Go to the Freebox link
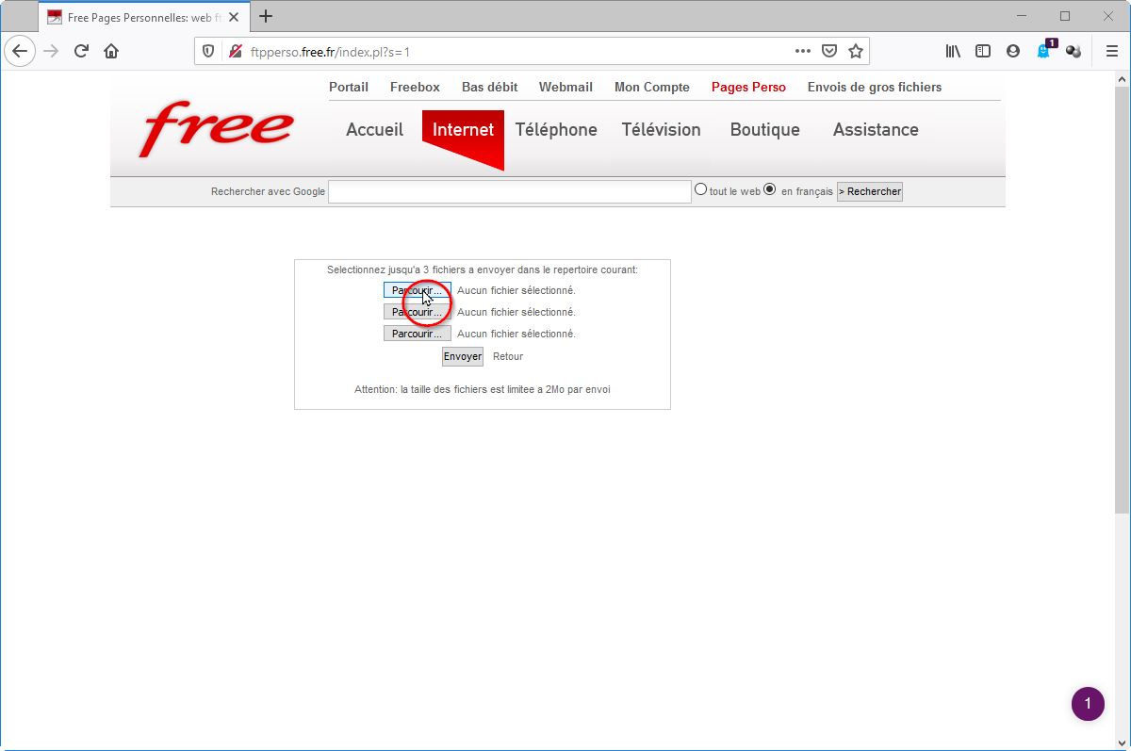The height and width of the screenshot is (751, 1131). (x=415, y=87)
